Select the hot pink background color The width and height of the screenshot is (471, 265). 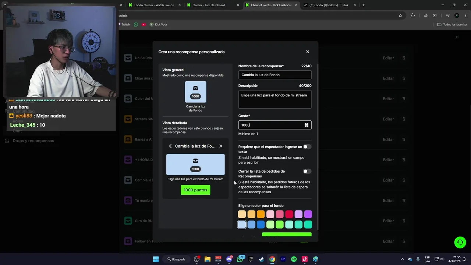point(280,214)
